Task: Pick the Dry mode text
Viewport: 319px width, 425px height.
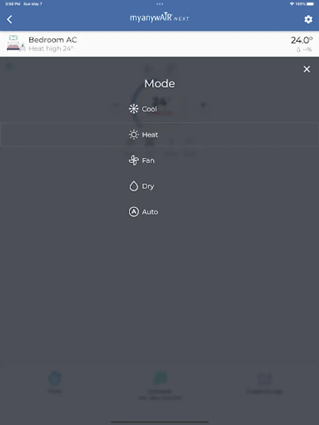Action: (148, 186)
